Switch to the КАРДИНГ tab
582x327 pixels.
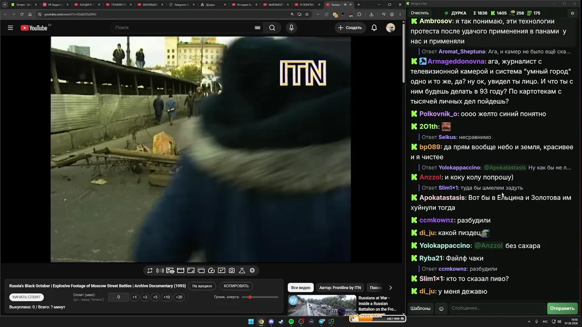click(86, 5)
